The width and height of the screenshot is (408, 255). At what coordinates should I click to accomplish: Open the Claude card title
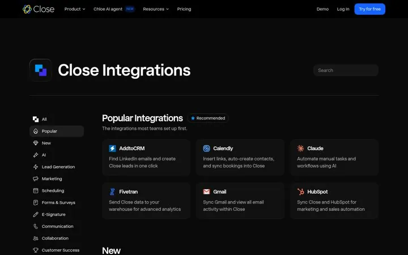316,148
